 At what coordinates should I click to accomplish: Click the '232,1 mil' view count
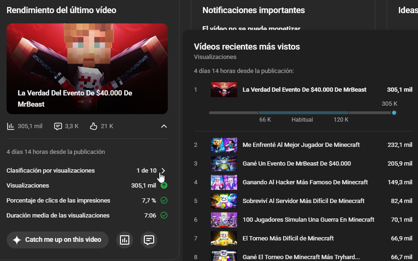pyautogui.click(x=400, y=145)
